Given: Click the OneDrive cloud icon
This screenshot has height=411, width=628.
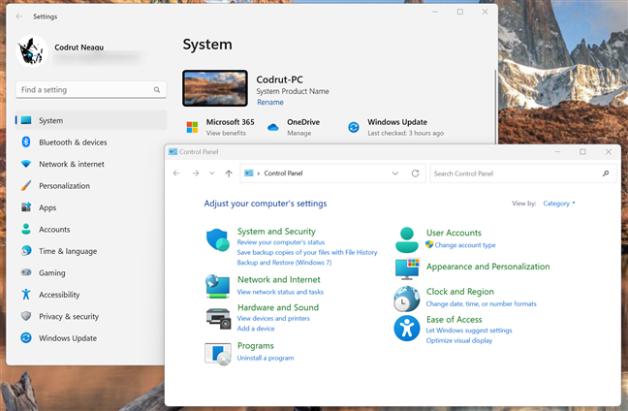Looking at the screenshot, I should (273, 127).
